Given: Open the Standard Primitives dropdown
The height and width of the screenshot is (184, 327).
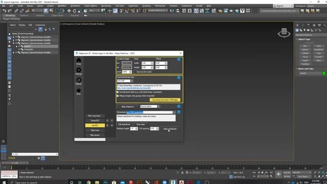Looking at the screenshot, I should tap(311, 35).
